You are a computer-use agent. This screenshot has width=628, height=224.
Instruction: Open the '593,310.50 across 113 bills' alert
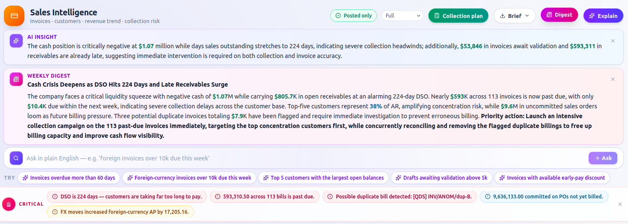[x=264, y=197]
